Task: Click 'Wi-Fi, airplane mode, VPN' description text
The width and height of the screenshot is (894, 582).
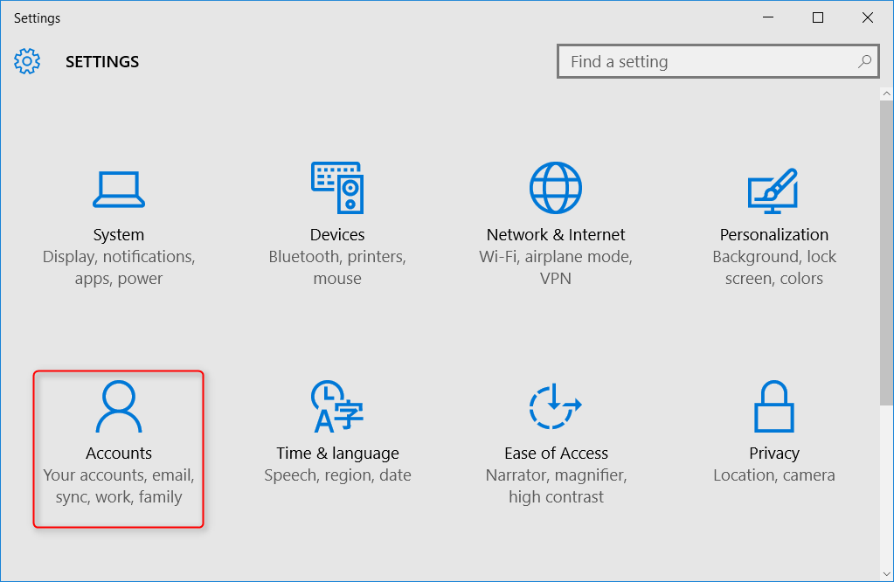Action: tap(556, 268)
